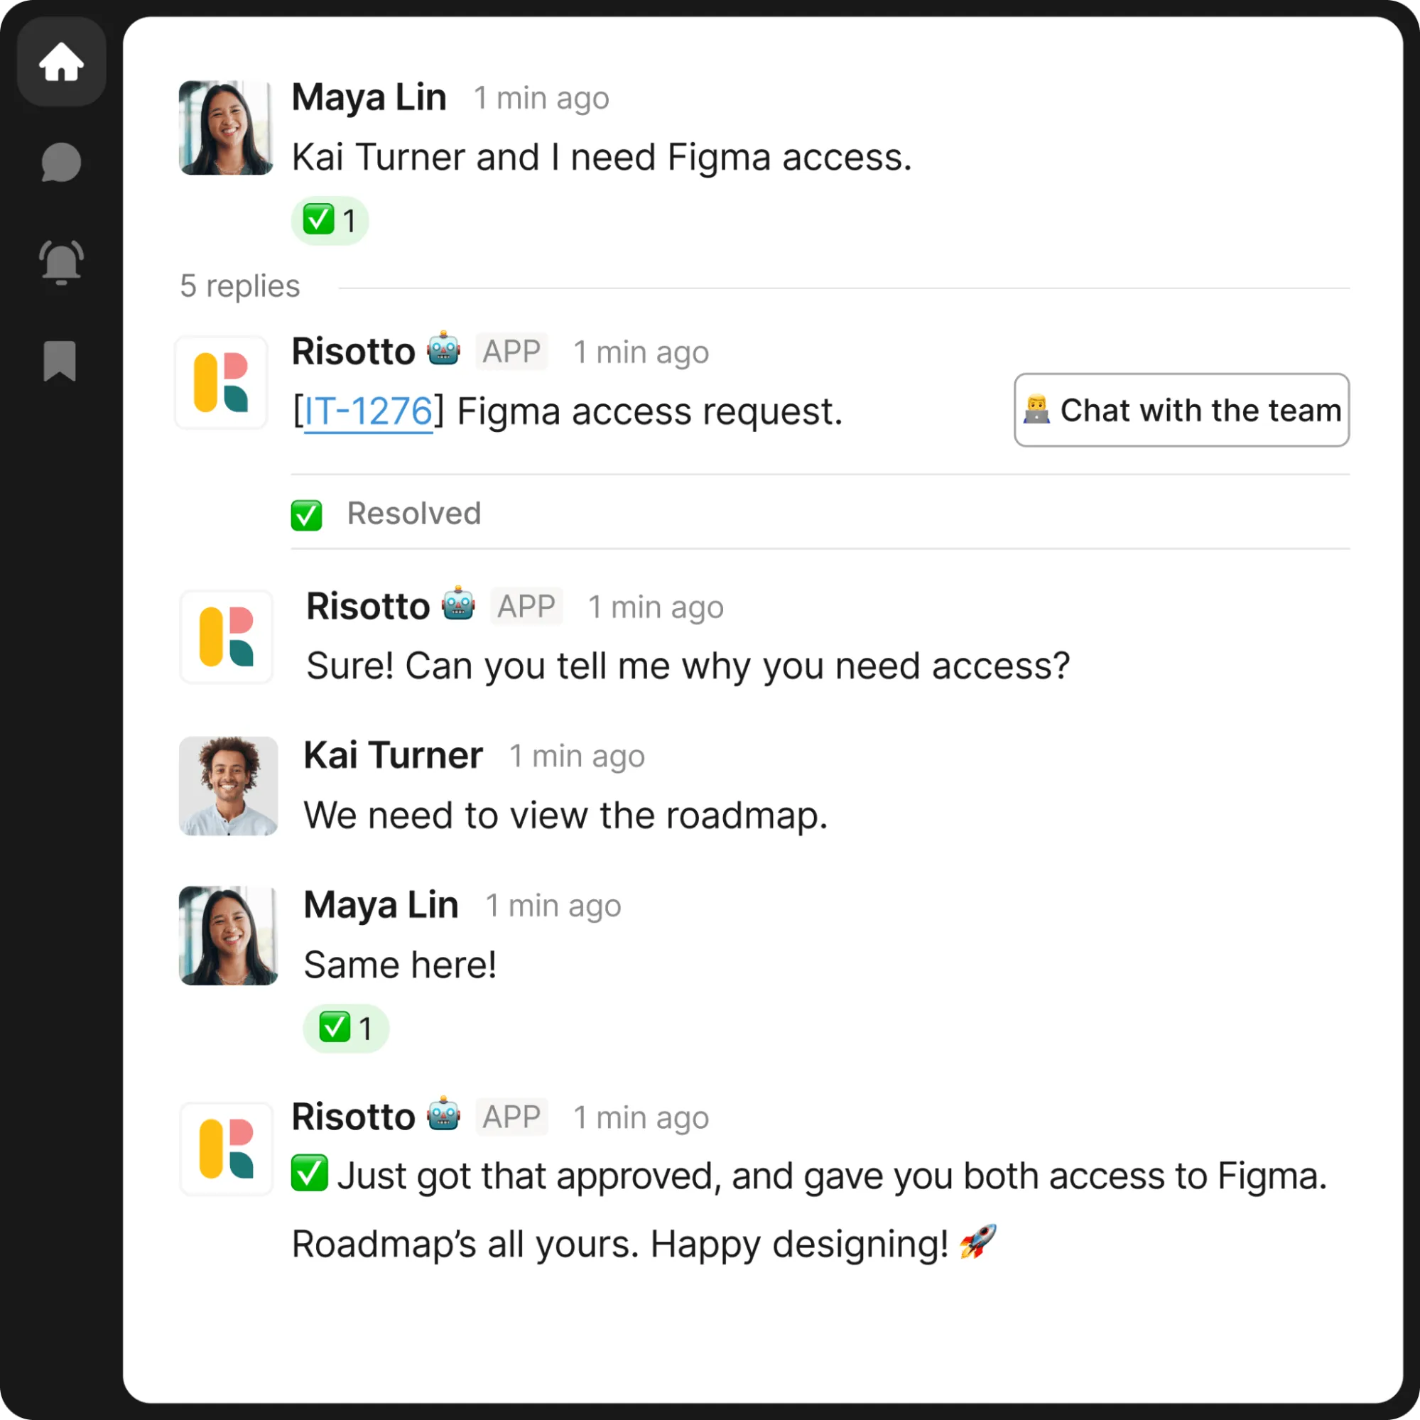Click Maya Lin's second avatar near 'Same here!'

click(228, 936)
